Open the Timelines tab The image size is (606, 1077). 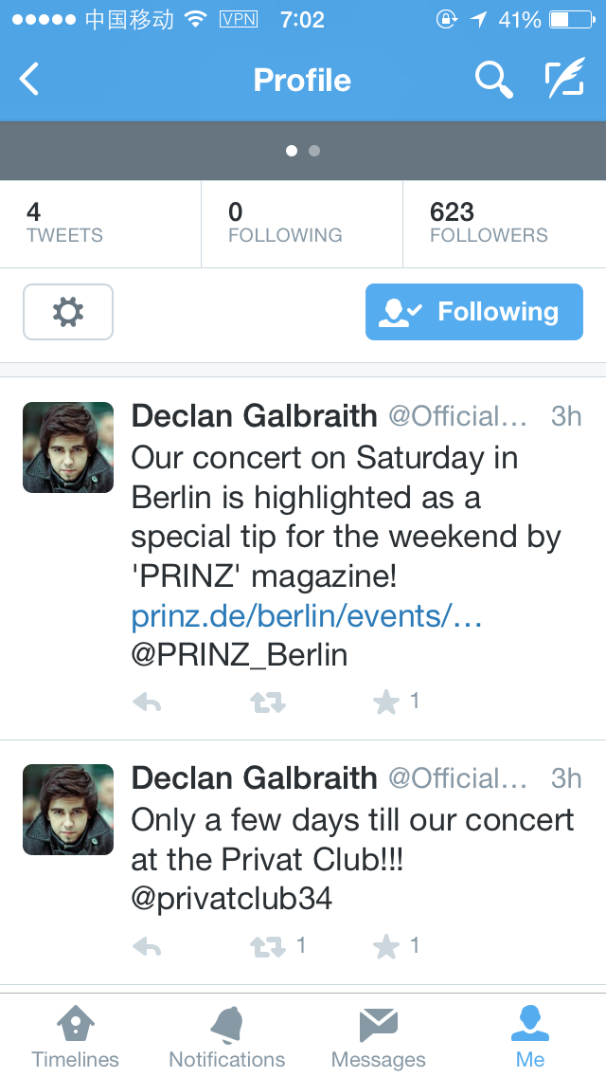pyautogui.click(x=76, y=1036)
